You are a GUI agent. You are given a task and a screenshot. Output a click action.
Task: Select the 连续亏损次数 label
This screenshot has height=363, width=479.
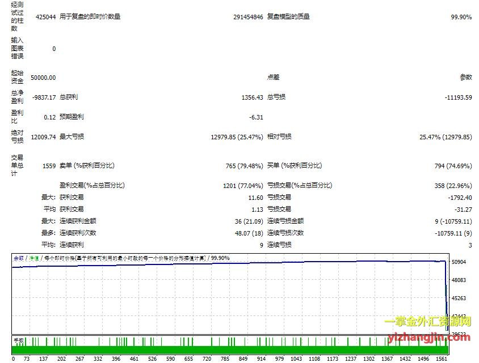coord(285,233)
